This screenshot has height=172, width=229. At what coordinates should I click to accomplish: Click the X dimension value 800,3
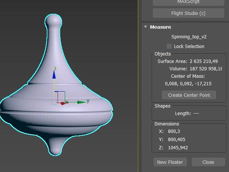tap(174, 131)
